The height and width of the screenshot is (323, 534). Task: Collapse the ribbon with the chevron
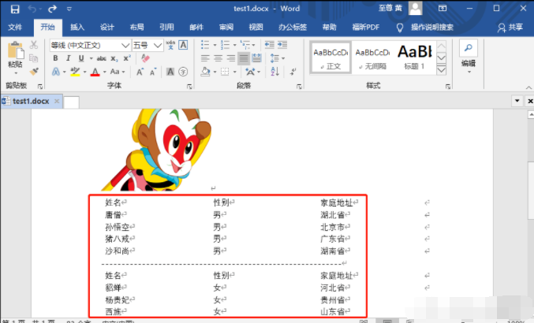pos(528,87)
